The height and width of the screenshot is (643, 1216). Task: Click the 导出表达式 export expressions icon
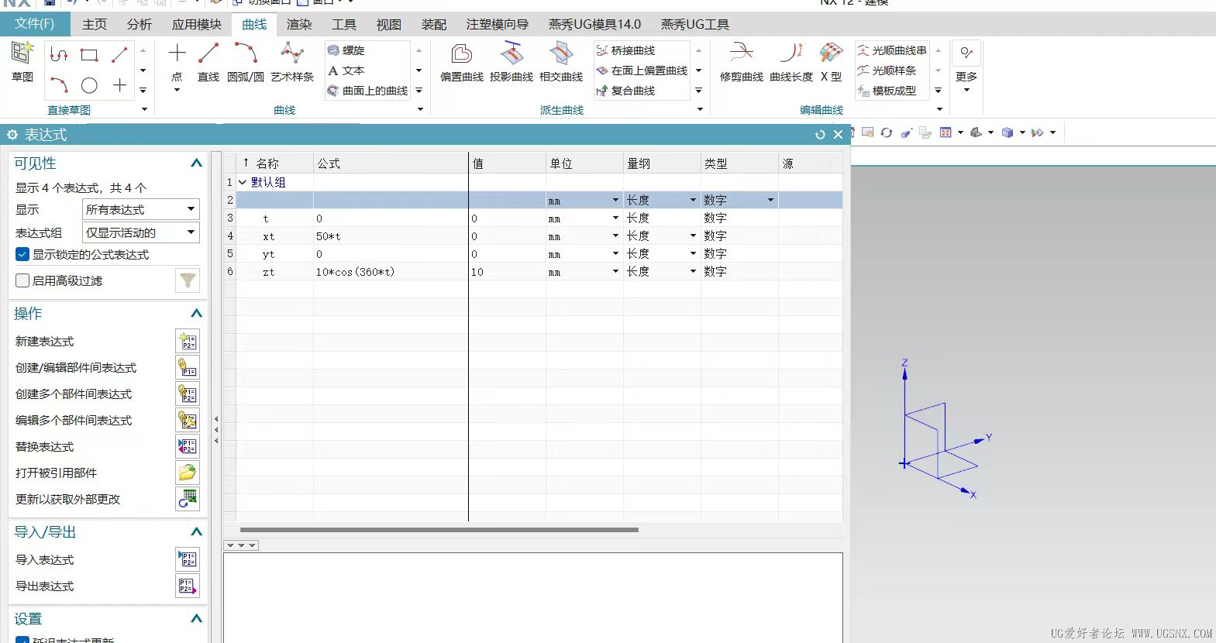point(188,586)
